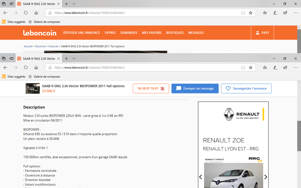The image size is (301, 188).
Task: Click Back arrow in upper browser window
Action: [5, 13]
